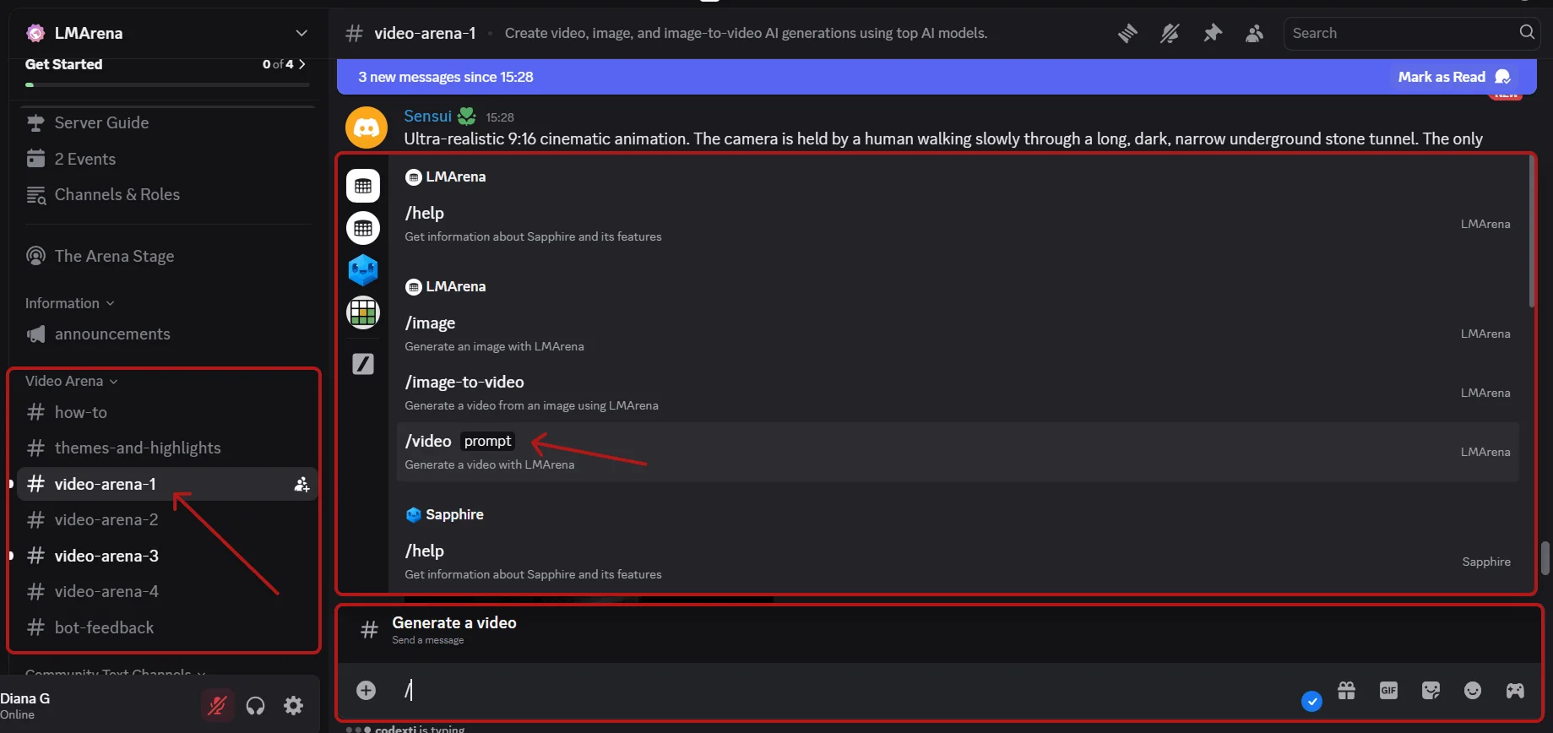The width and height of the screenshot is (1553, 733).
Task: Open the how-to channel
Action: pyautogui.click(x=166, y=412)
